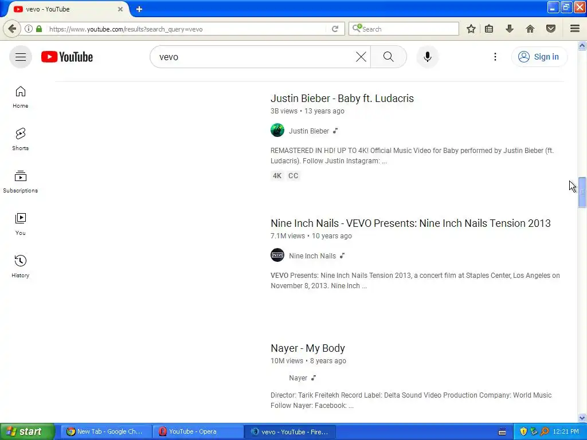
Task: Click the on-screen keyboard tray icon
Action: 502,432
